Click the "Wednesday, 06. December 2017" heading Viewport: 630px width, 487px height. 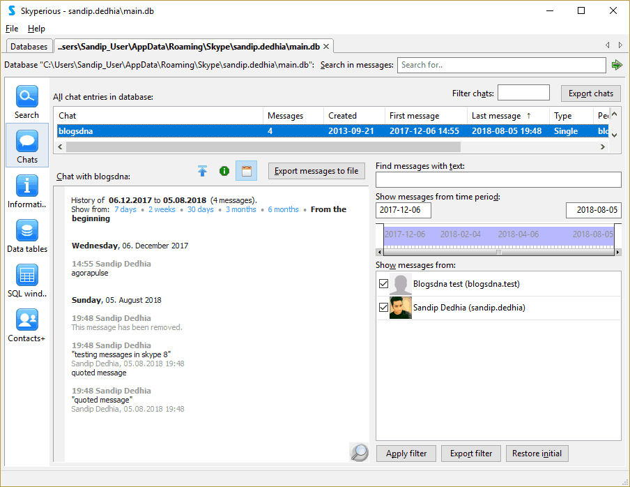pos(130,246)
